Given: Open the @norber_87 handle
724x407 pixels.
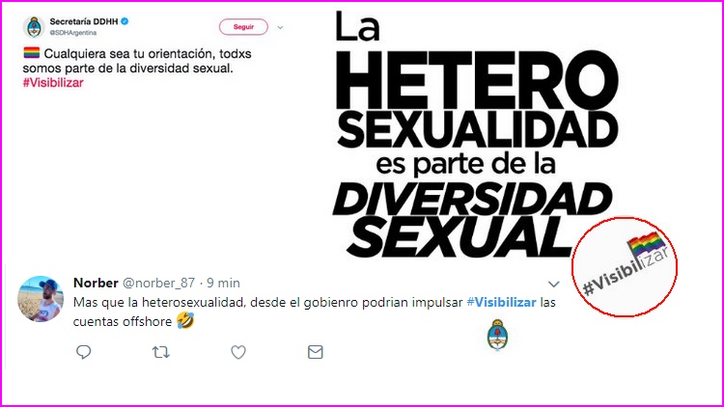Looking at the screenshot, I should pyautogui.click(x=158, y=283).
